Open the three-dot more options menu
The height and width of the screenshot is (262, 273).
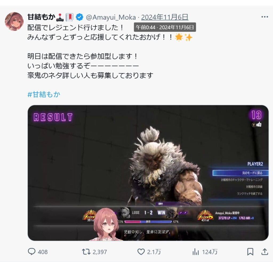coord(265,17)
